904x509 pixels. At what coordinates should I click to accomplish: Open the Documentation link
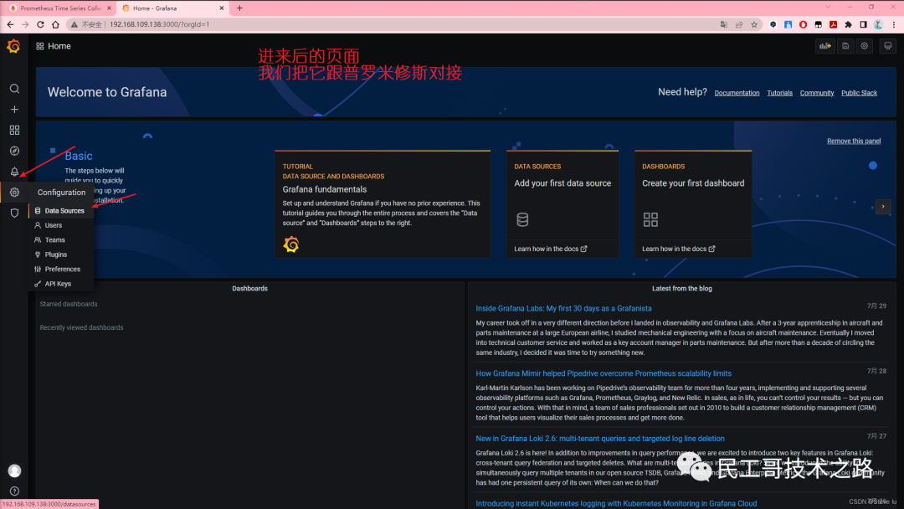(737, 93)
